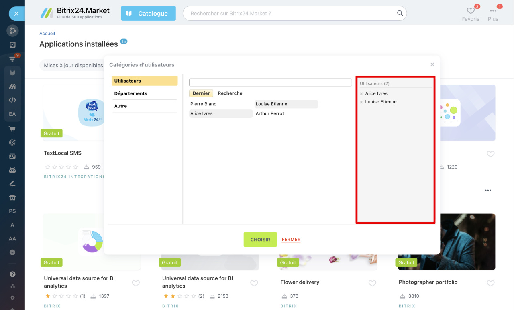Viewport: 514px width, 310px height.
Task: Open the Catalogue button
Action: pyautogui.click(x=149, y=13)
